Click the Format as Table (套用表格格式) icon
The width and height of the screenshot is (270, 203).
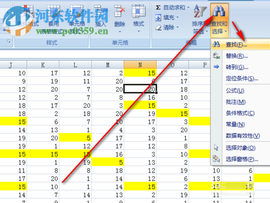click(x=53, y=11)
